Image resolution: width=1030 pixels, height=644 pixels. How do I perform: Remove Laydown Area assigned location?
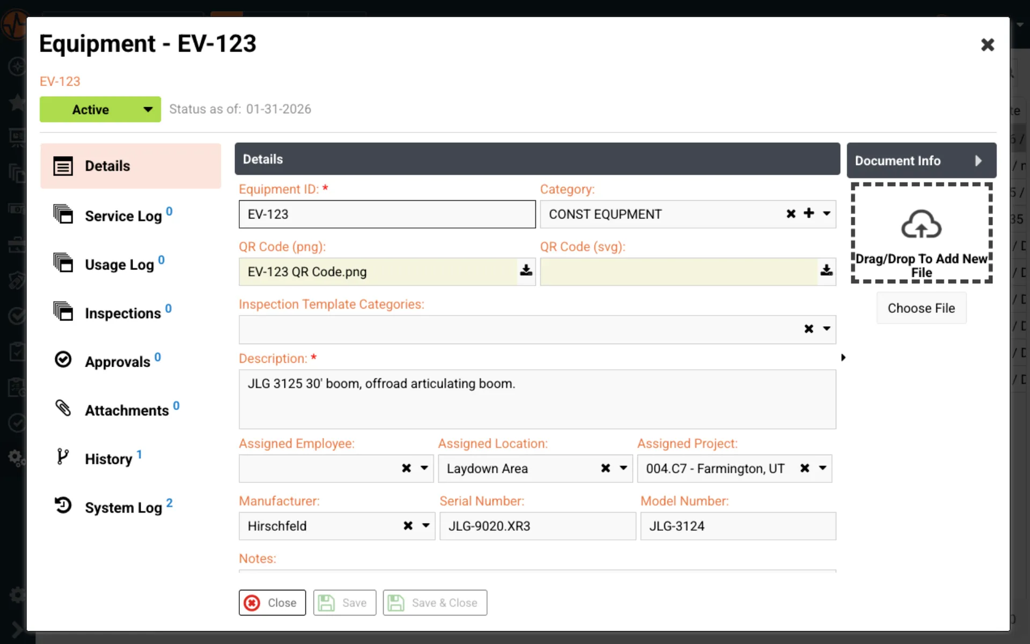tap(606, 468)
